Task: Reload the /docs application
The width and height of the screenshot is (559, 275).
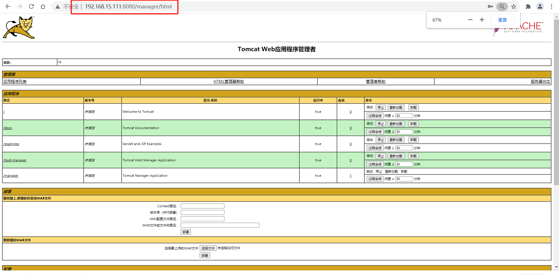Action: [x=396, y=124]
